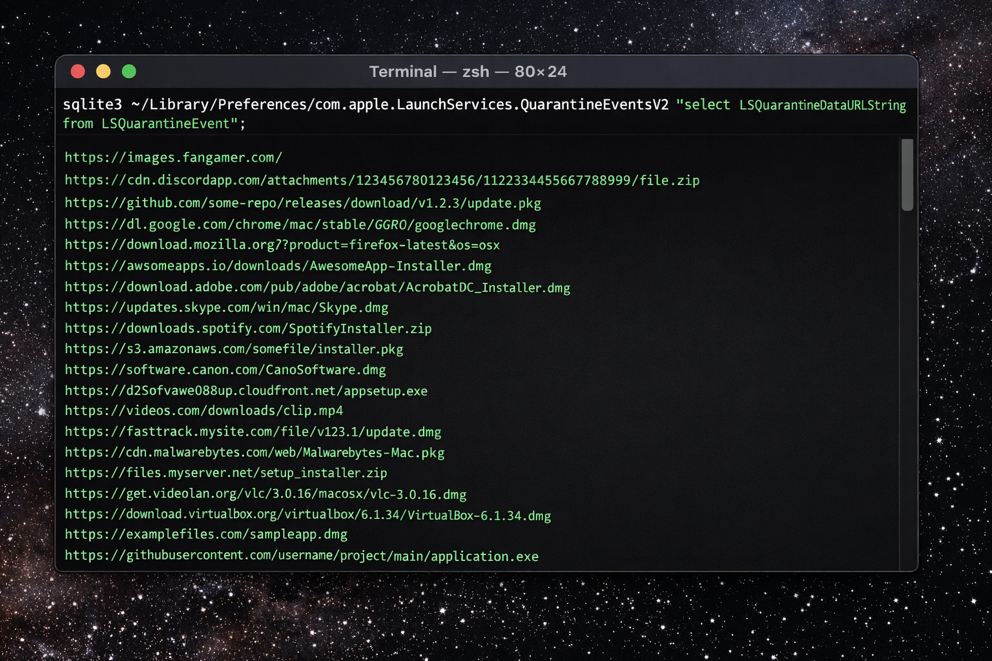Click 'from LSQuarantineEvent' command line
This screenshot has height=661, width=992.
click(154, 123)
